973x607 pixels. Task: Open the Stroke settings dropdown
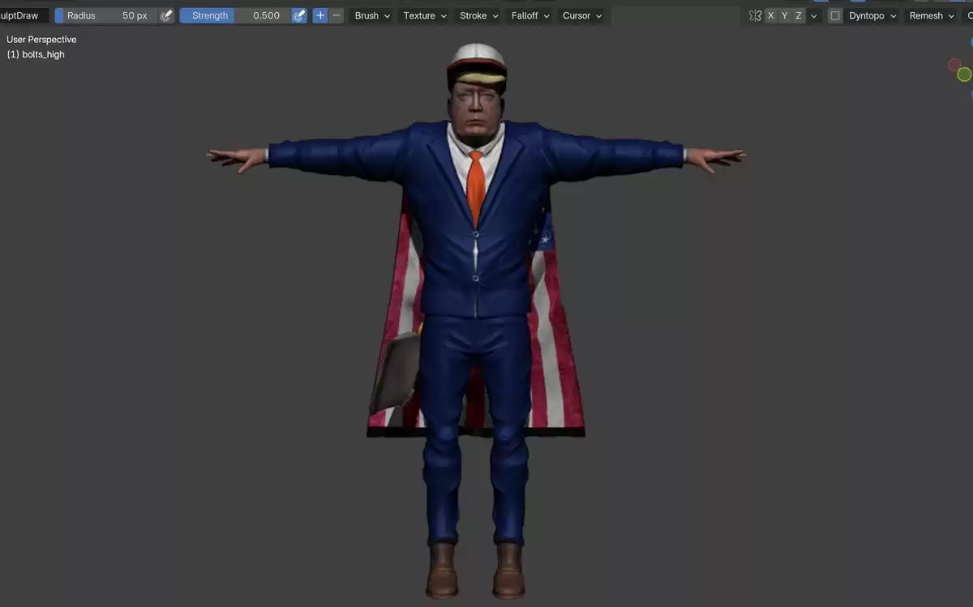coord(478,15)
